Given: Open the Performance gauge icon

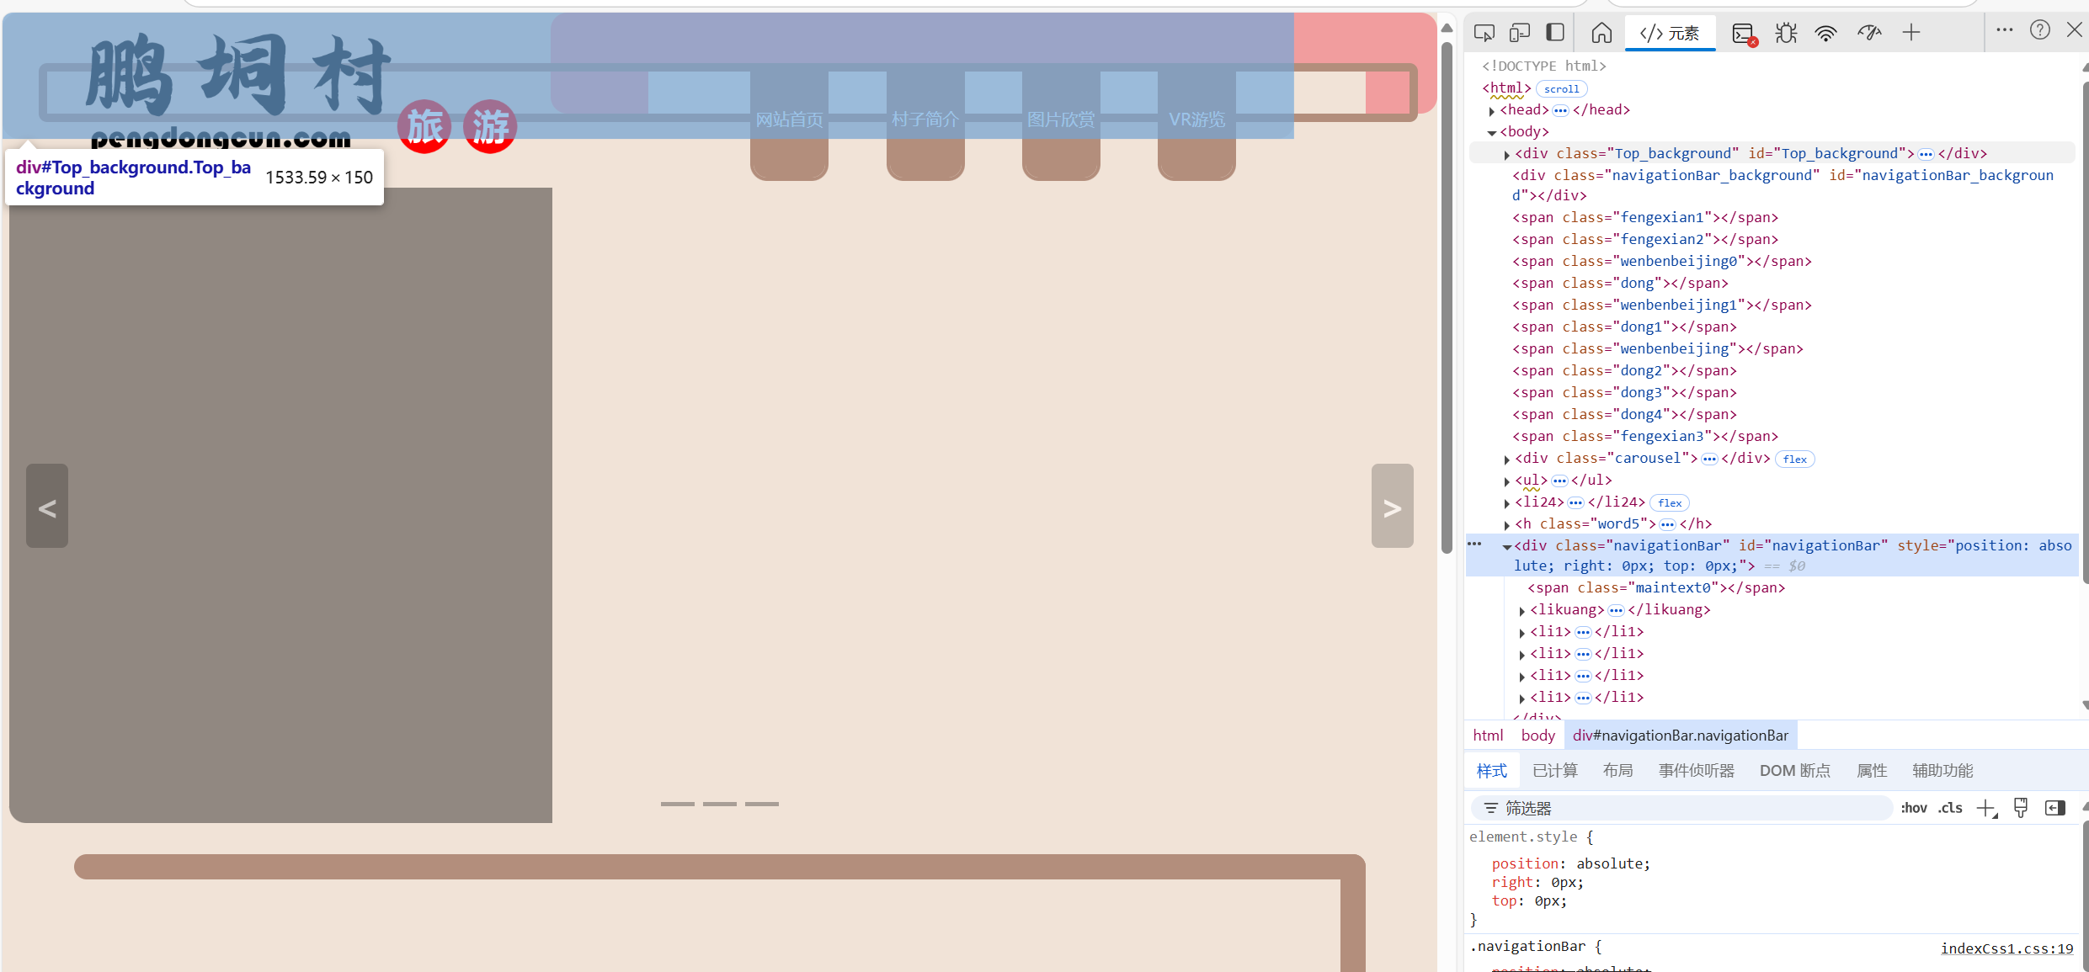Looking at the screenshot, I should pos(1869,33).
